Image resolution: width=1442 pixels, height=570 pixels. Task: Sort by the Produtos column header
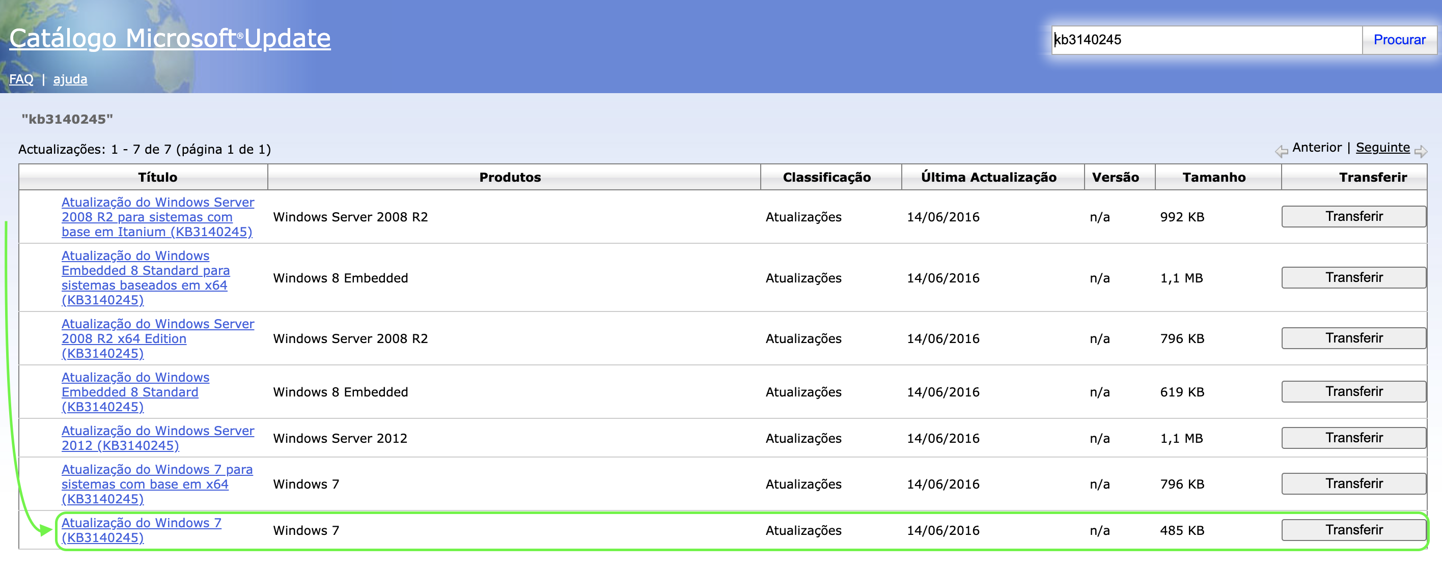[x=510, y=177]
